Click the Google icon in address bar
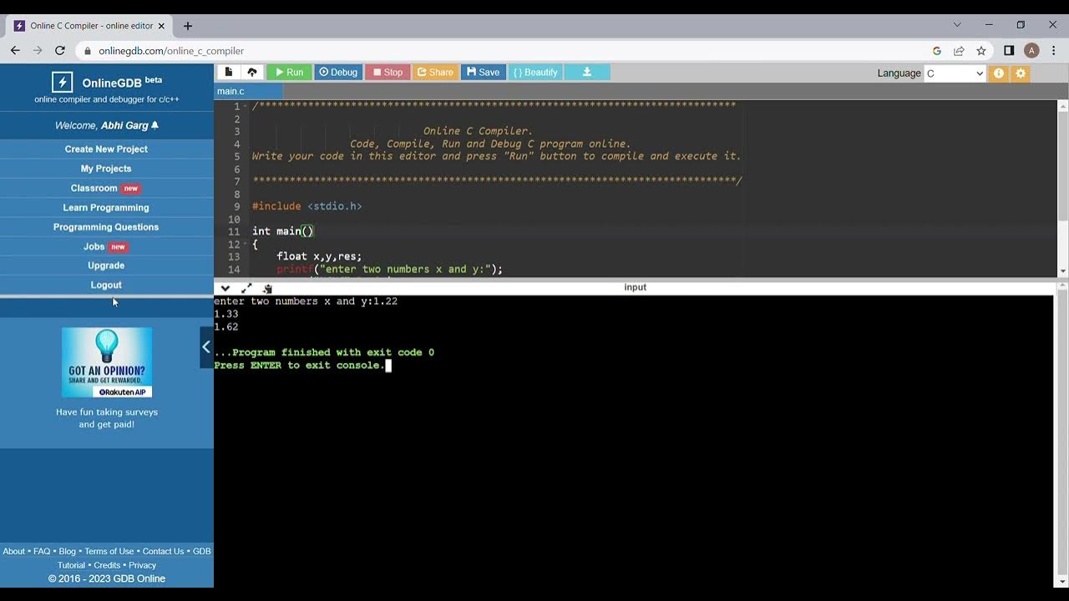The width and height of the screenshot is (1069, 601). tap(937, 51)
